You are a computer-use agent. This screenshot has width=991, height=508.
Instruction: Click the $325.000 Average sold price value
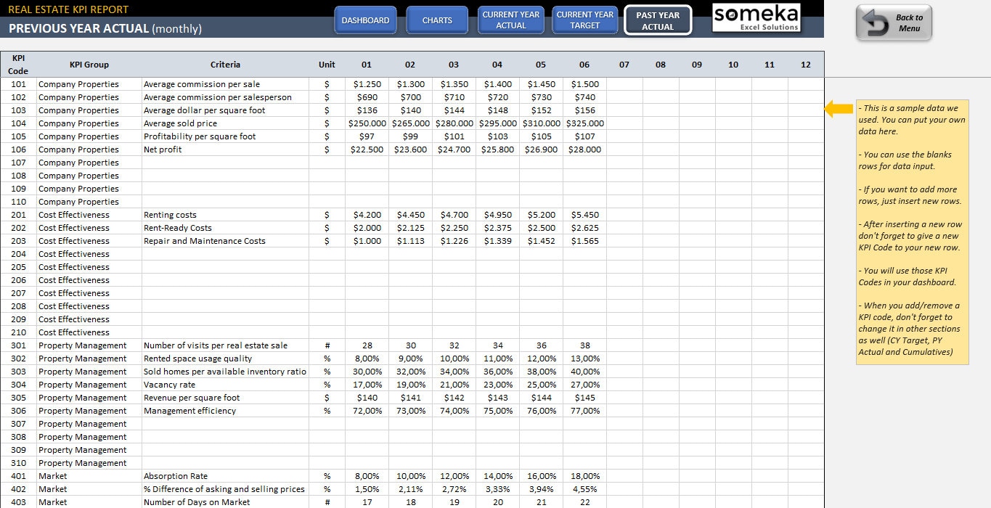click(x=584, y=123)
